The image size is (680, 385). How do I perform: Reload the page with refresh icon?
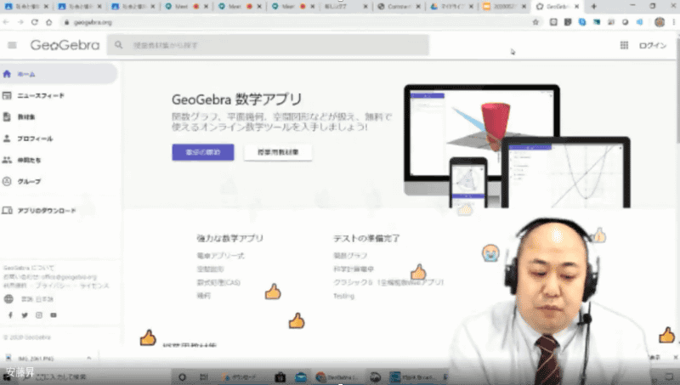35,22
